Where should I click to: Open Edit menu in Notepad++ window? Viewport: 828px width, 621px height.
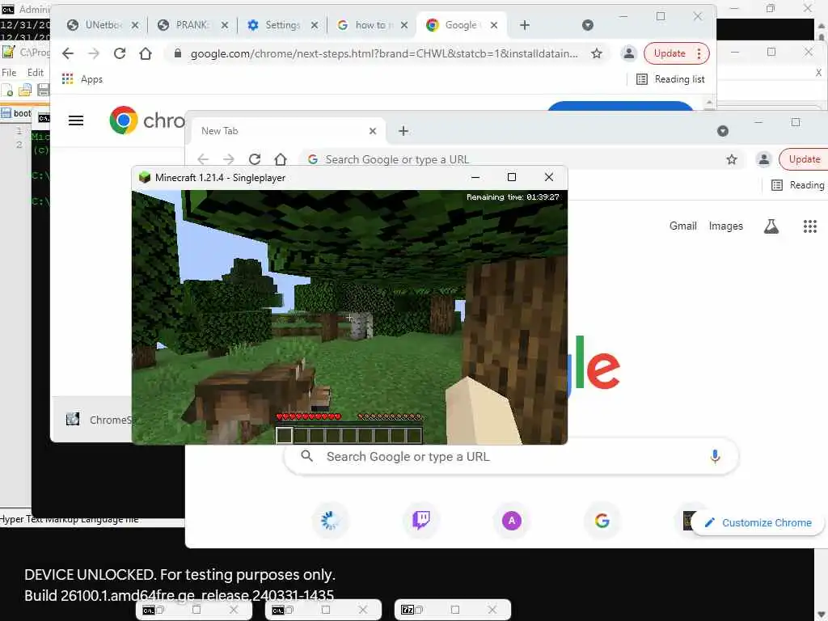[36, 72]
